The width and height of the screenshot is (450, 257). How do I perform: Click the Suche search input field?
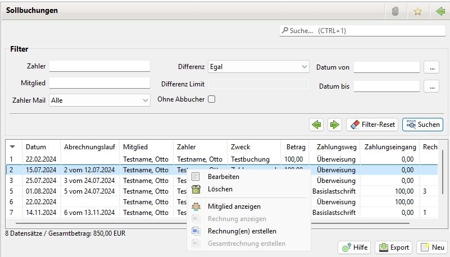click(x=362, y=31)
